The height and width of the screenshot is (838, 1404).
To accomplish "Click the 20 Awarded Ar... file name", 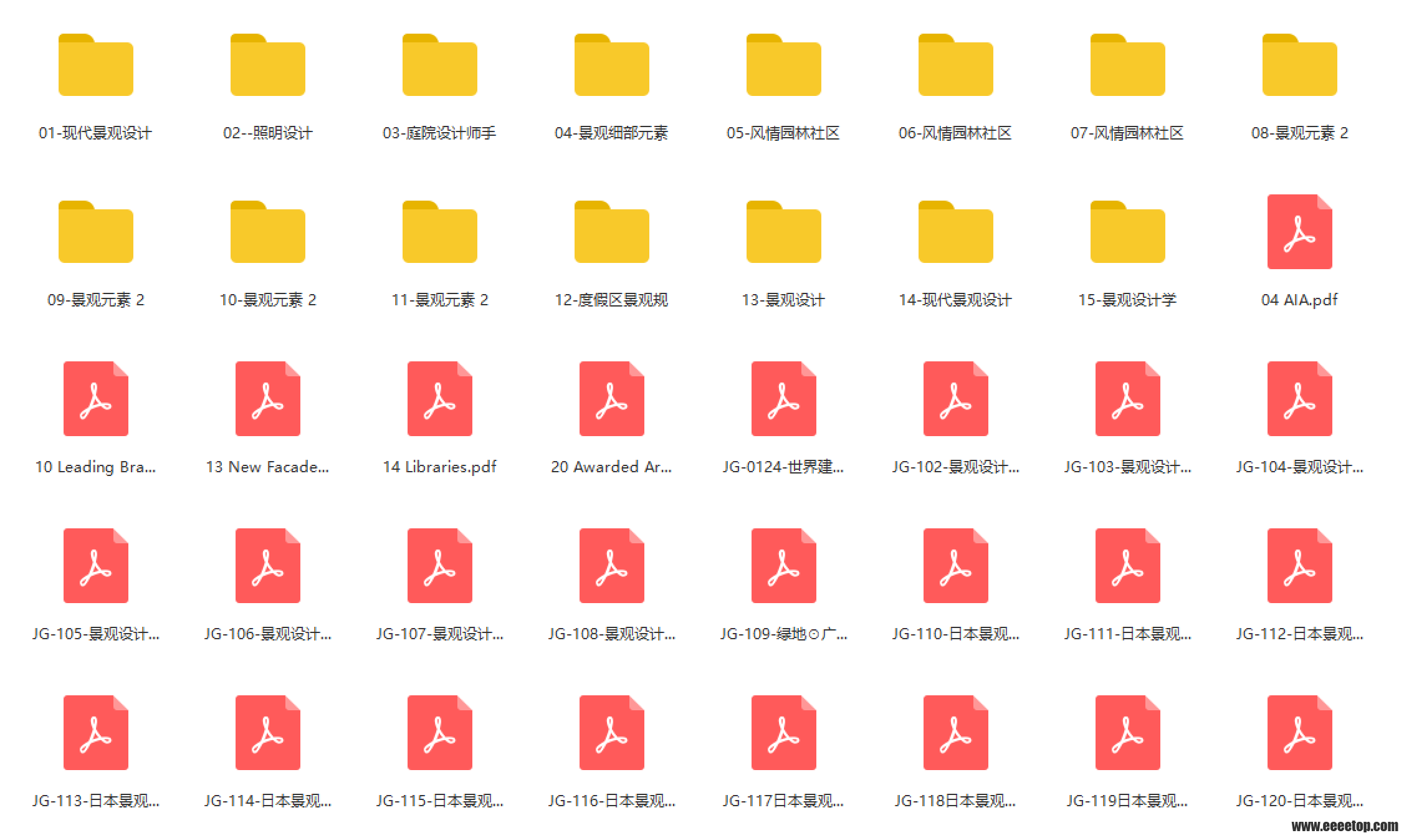I will 611,467.
